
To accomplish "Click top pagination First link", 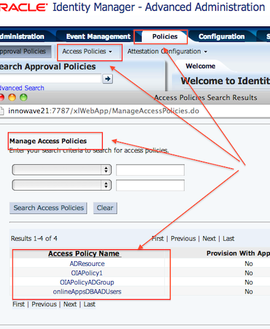I will (x=158, y=239).
